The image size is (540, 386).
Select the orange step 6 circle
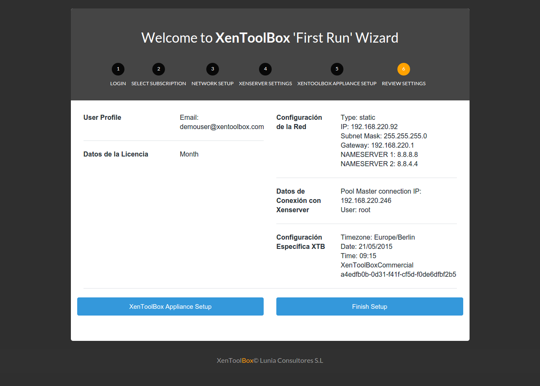click(404, 69)
